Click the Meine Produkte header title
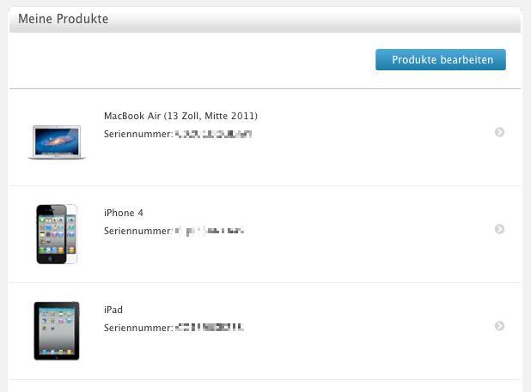 pos(64,19)
